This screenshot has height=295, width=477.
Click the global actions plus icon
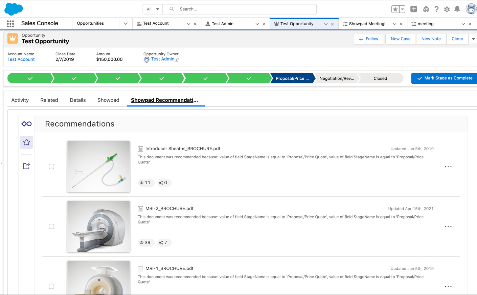pos(413,9)
